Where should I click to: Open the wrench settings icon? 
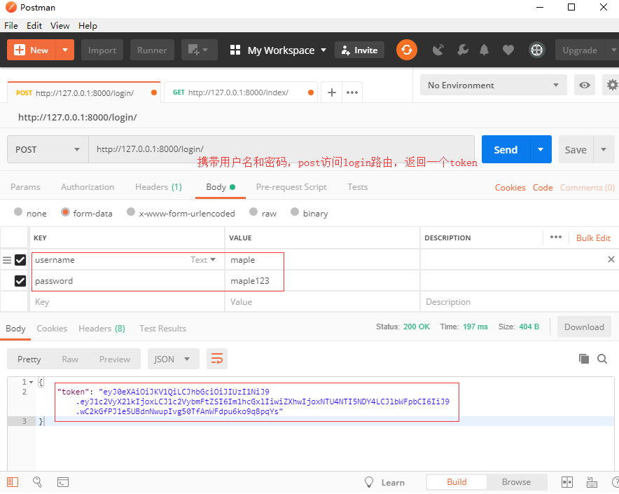coord(463,50)
